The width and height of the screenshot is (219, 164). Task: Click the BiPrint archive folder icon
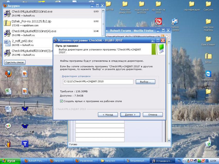click(208, 57)
